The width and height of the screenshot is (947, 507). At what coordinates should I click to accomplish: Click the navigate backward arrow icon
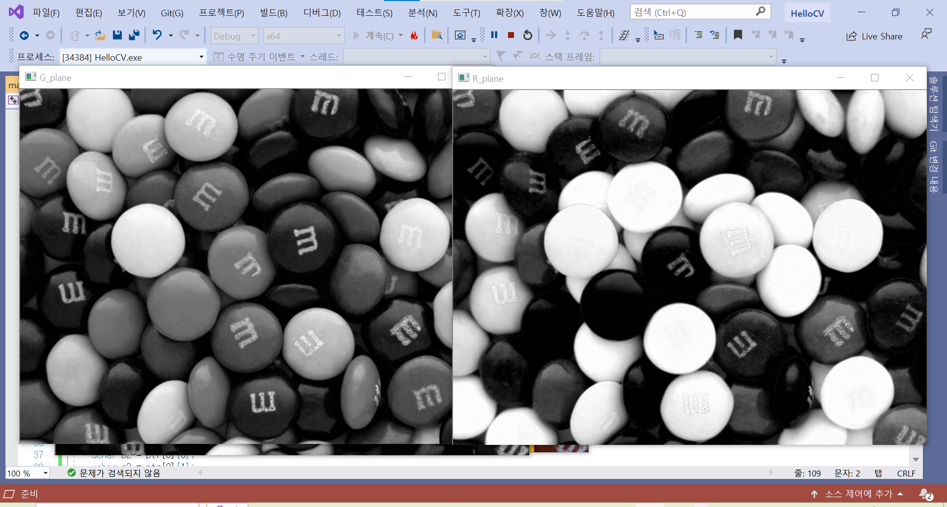[24, 35]
